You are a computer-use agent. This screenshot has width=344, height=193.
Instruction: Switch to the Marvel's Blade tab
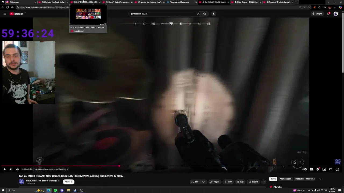pyautogui.click(x=118, y=2)
